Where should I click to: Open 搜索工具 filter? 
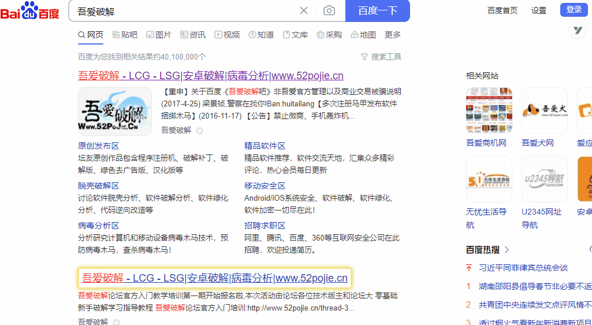point(381,57)
